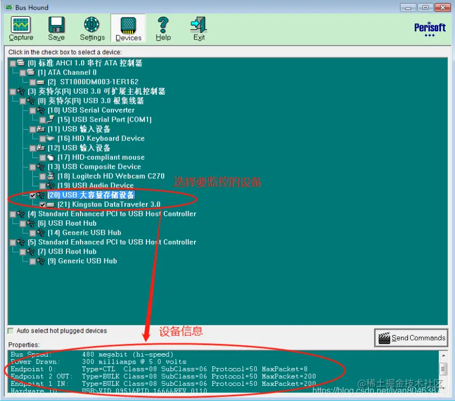Click the USB icon of device [5] controller
455x401 pixels.
click(21, 242)
